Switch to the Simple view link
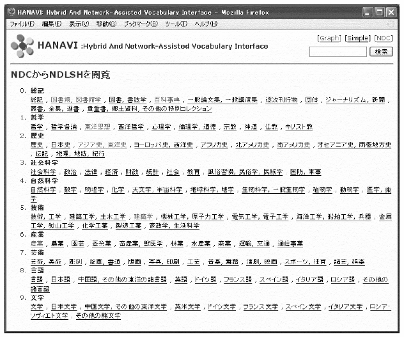The height and width of the screenshot is (337, 404). (358, 39)
